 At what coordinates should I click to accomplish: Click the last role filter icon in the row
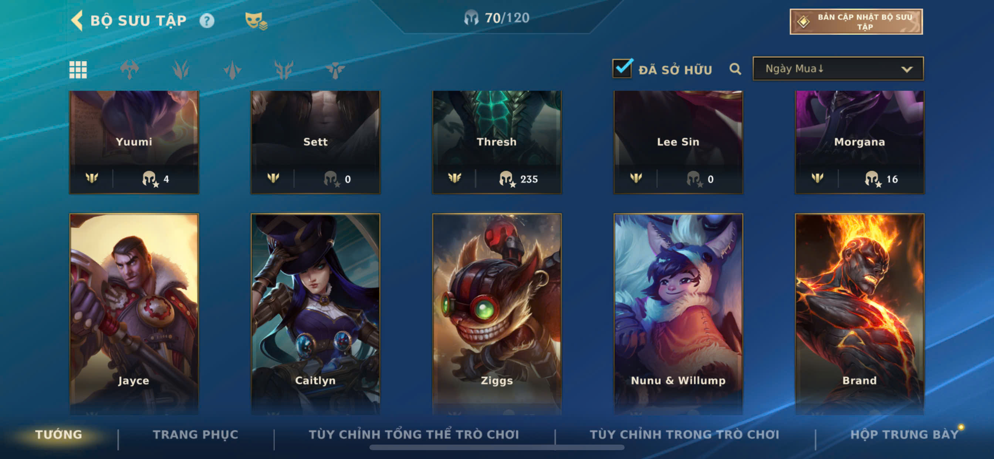[335, 70]
